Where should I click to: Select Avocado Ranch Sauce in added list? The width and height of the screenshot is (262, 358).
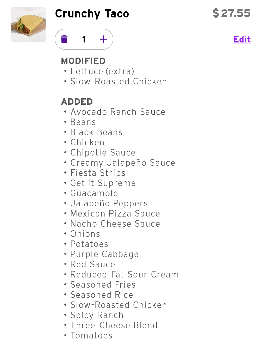118,112
